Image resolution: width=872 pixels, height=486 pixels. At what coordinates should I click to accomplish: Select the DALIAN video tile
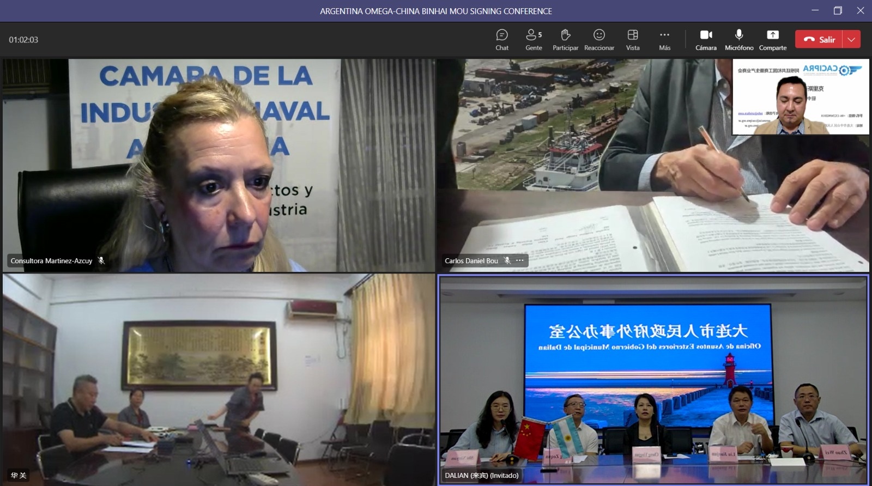[x=653, y=380]
